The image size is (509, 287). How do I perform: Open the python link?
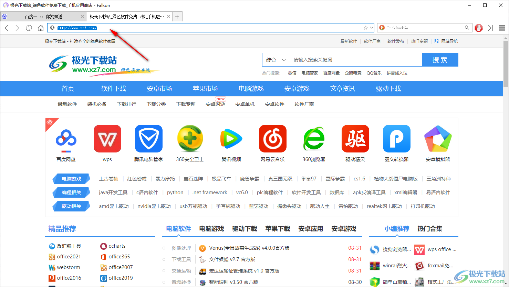tap(175, 192)
